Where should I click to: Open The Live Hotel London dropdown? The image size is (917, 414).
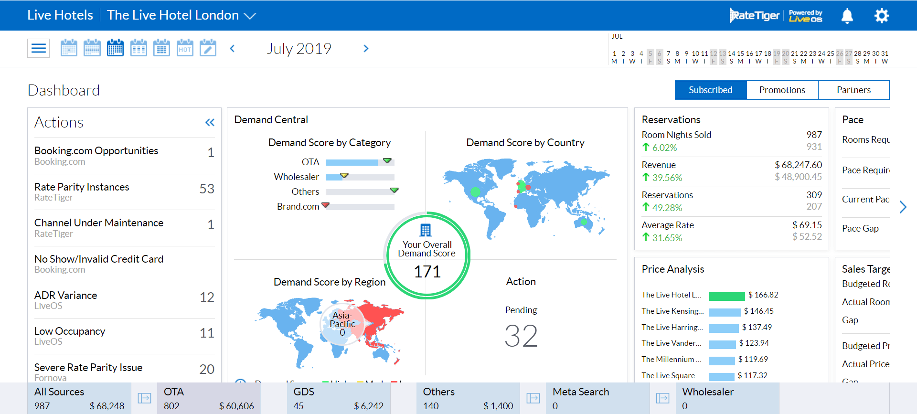pos(250,16)
